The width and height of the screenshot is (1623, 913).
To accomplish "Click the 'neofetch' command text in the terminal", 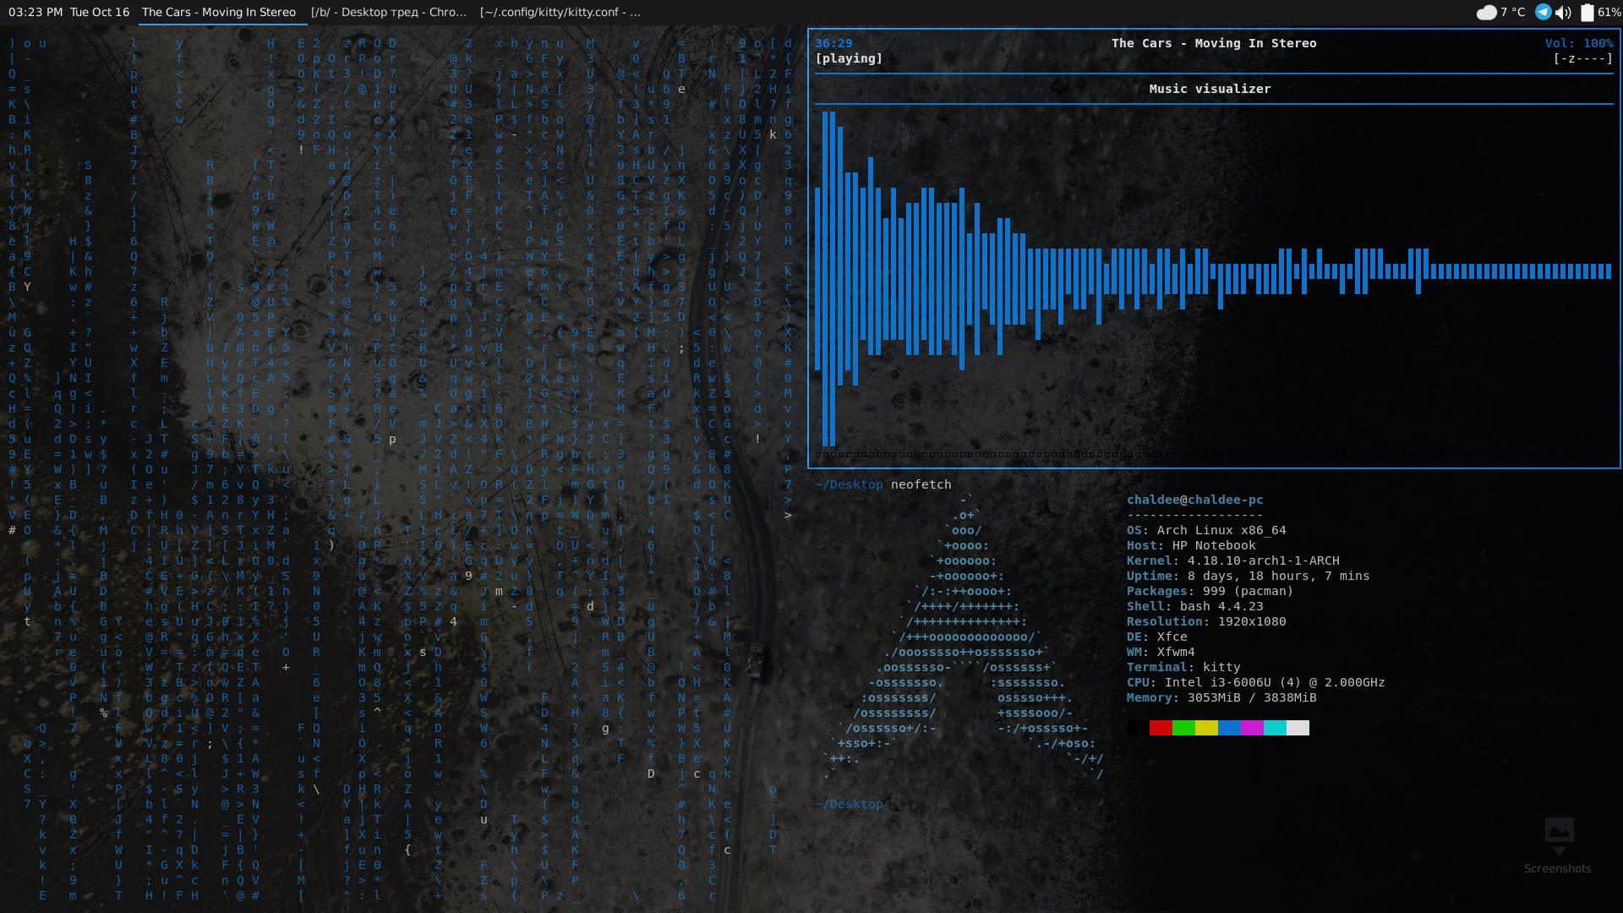I will pyautogui.click(x=921, y=484).
